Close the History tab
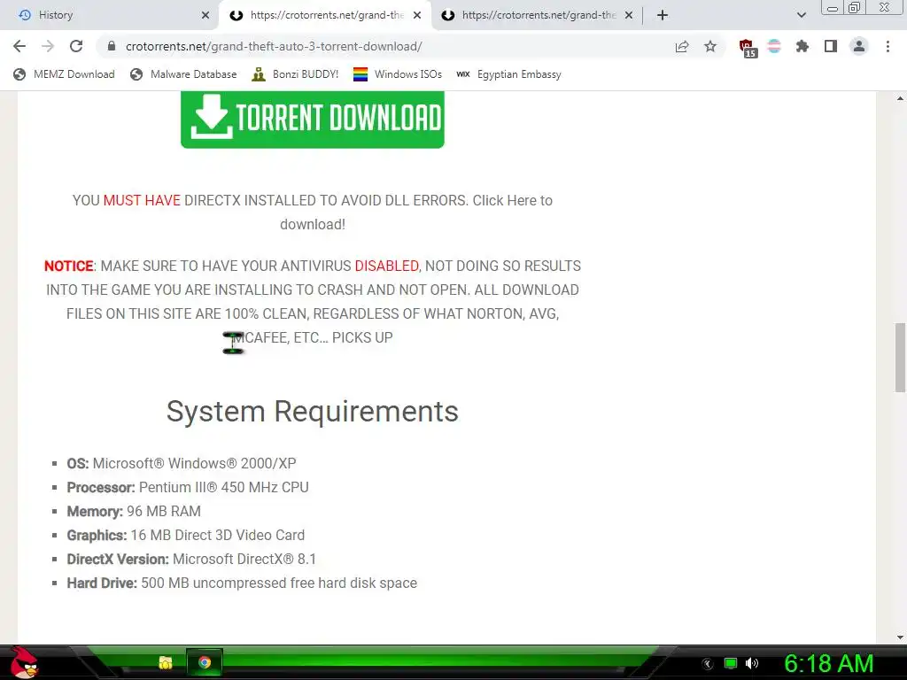This screenshot has width=907, height=680. [x=205, y=15]
